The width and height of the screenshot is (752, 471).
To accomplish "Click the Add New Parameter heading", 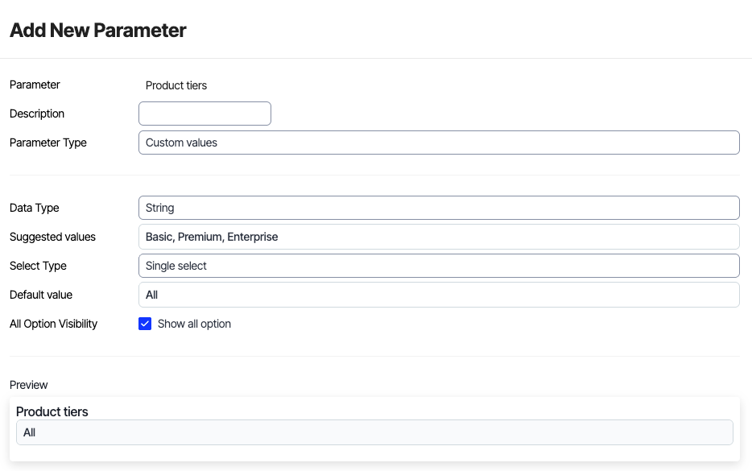I will (x=98, y=31).
